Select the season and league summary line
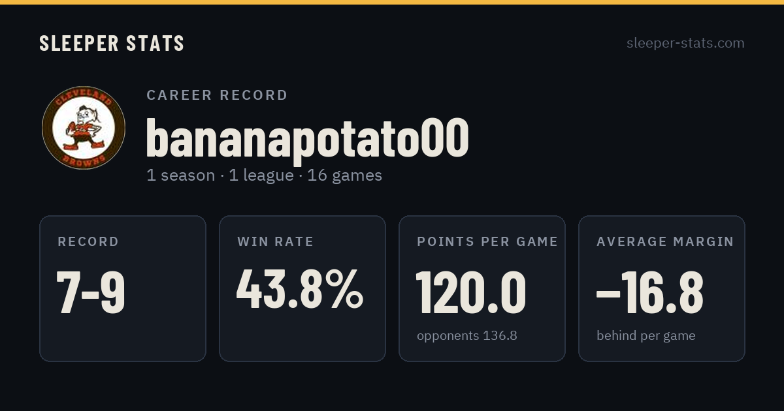Viewport: 784px width, 411px height. point(264,175)
